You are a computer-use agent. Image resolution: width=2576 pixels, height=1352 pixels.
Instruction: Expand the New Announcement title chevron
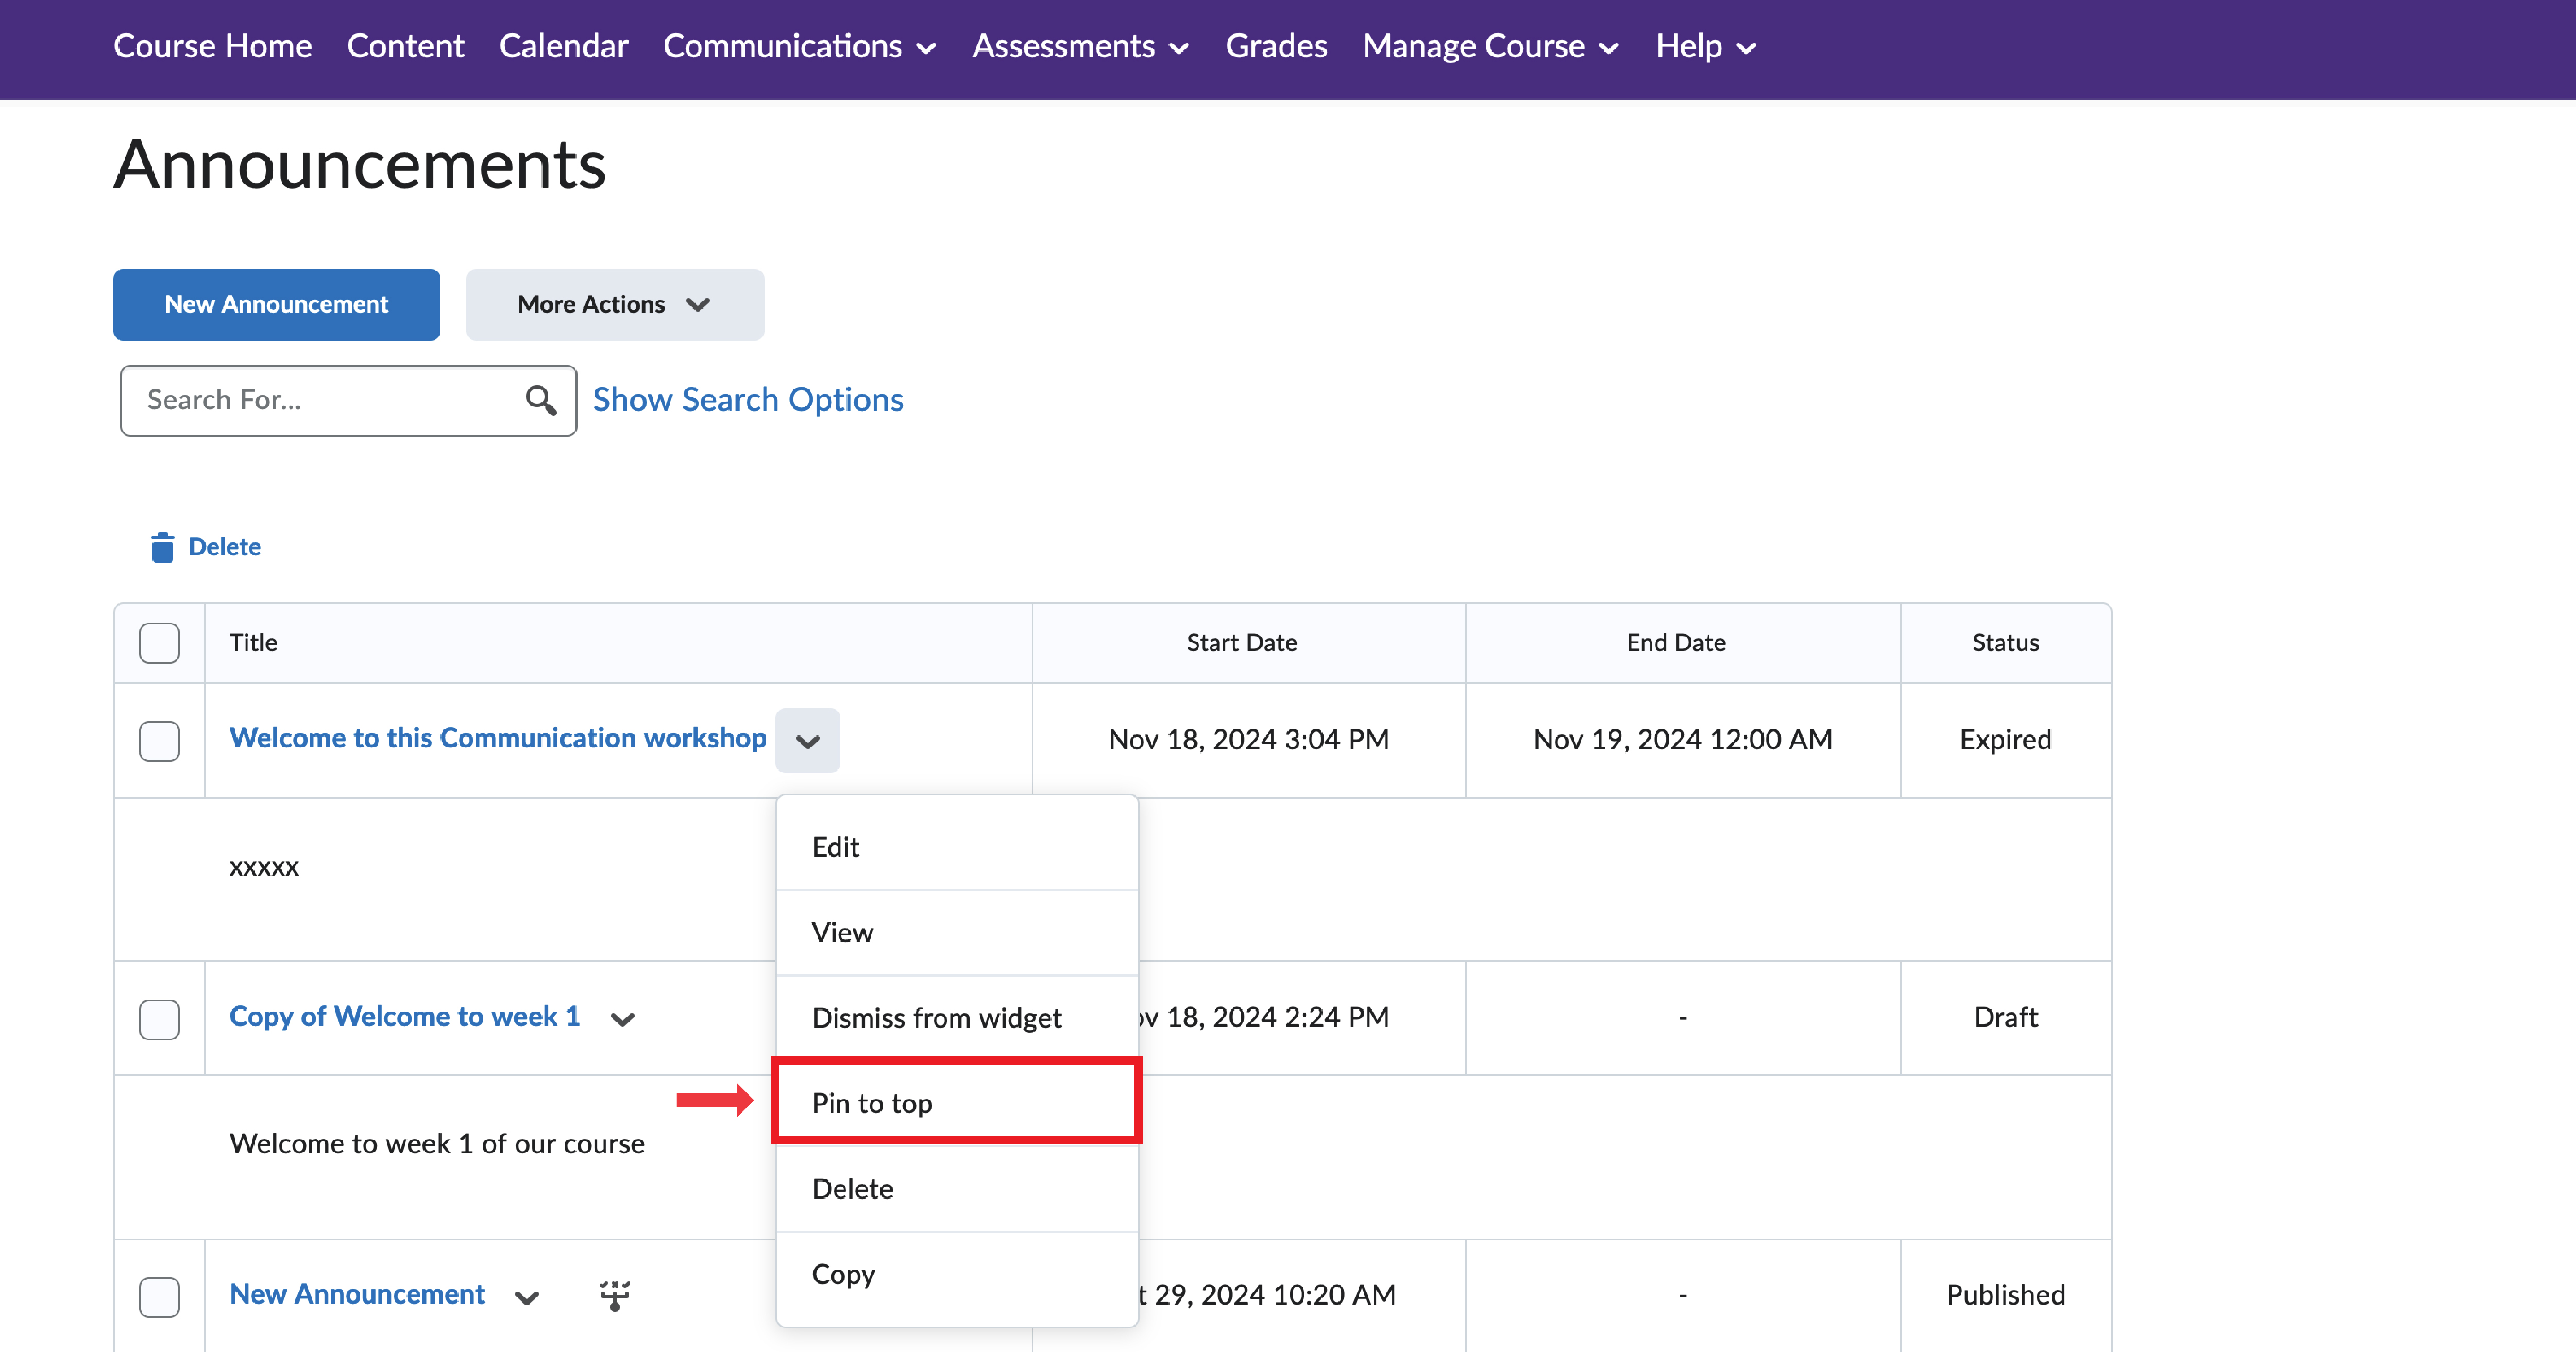tap(527, 1297)
